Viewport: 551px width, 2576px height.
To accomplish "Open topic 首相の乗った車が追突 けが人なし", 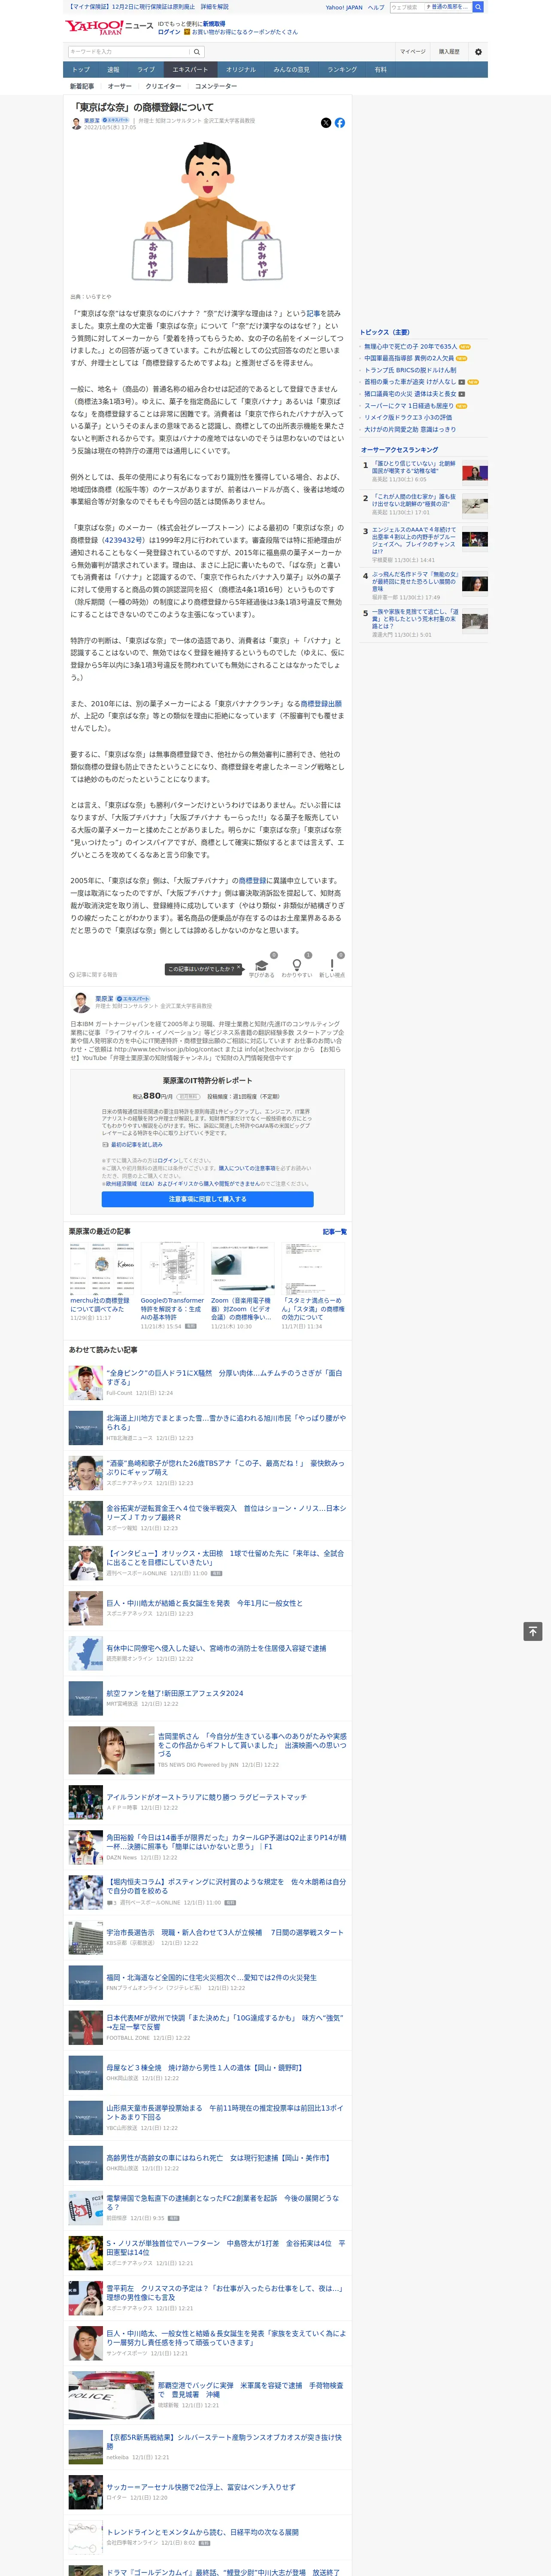I will (410, 382).
